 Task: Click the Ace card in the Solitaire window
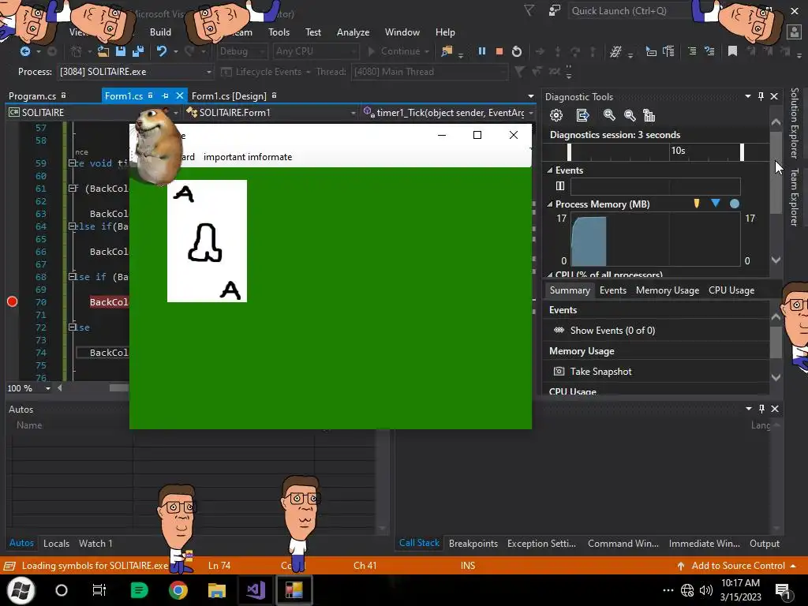point(207,241)
